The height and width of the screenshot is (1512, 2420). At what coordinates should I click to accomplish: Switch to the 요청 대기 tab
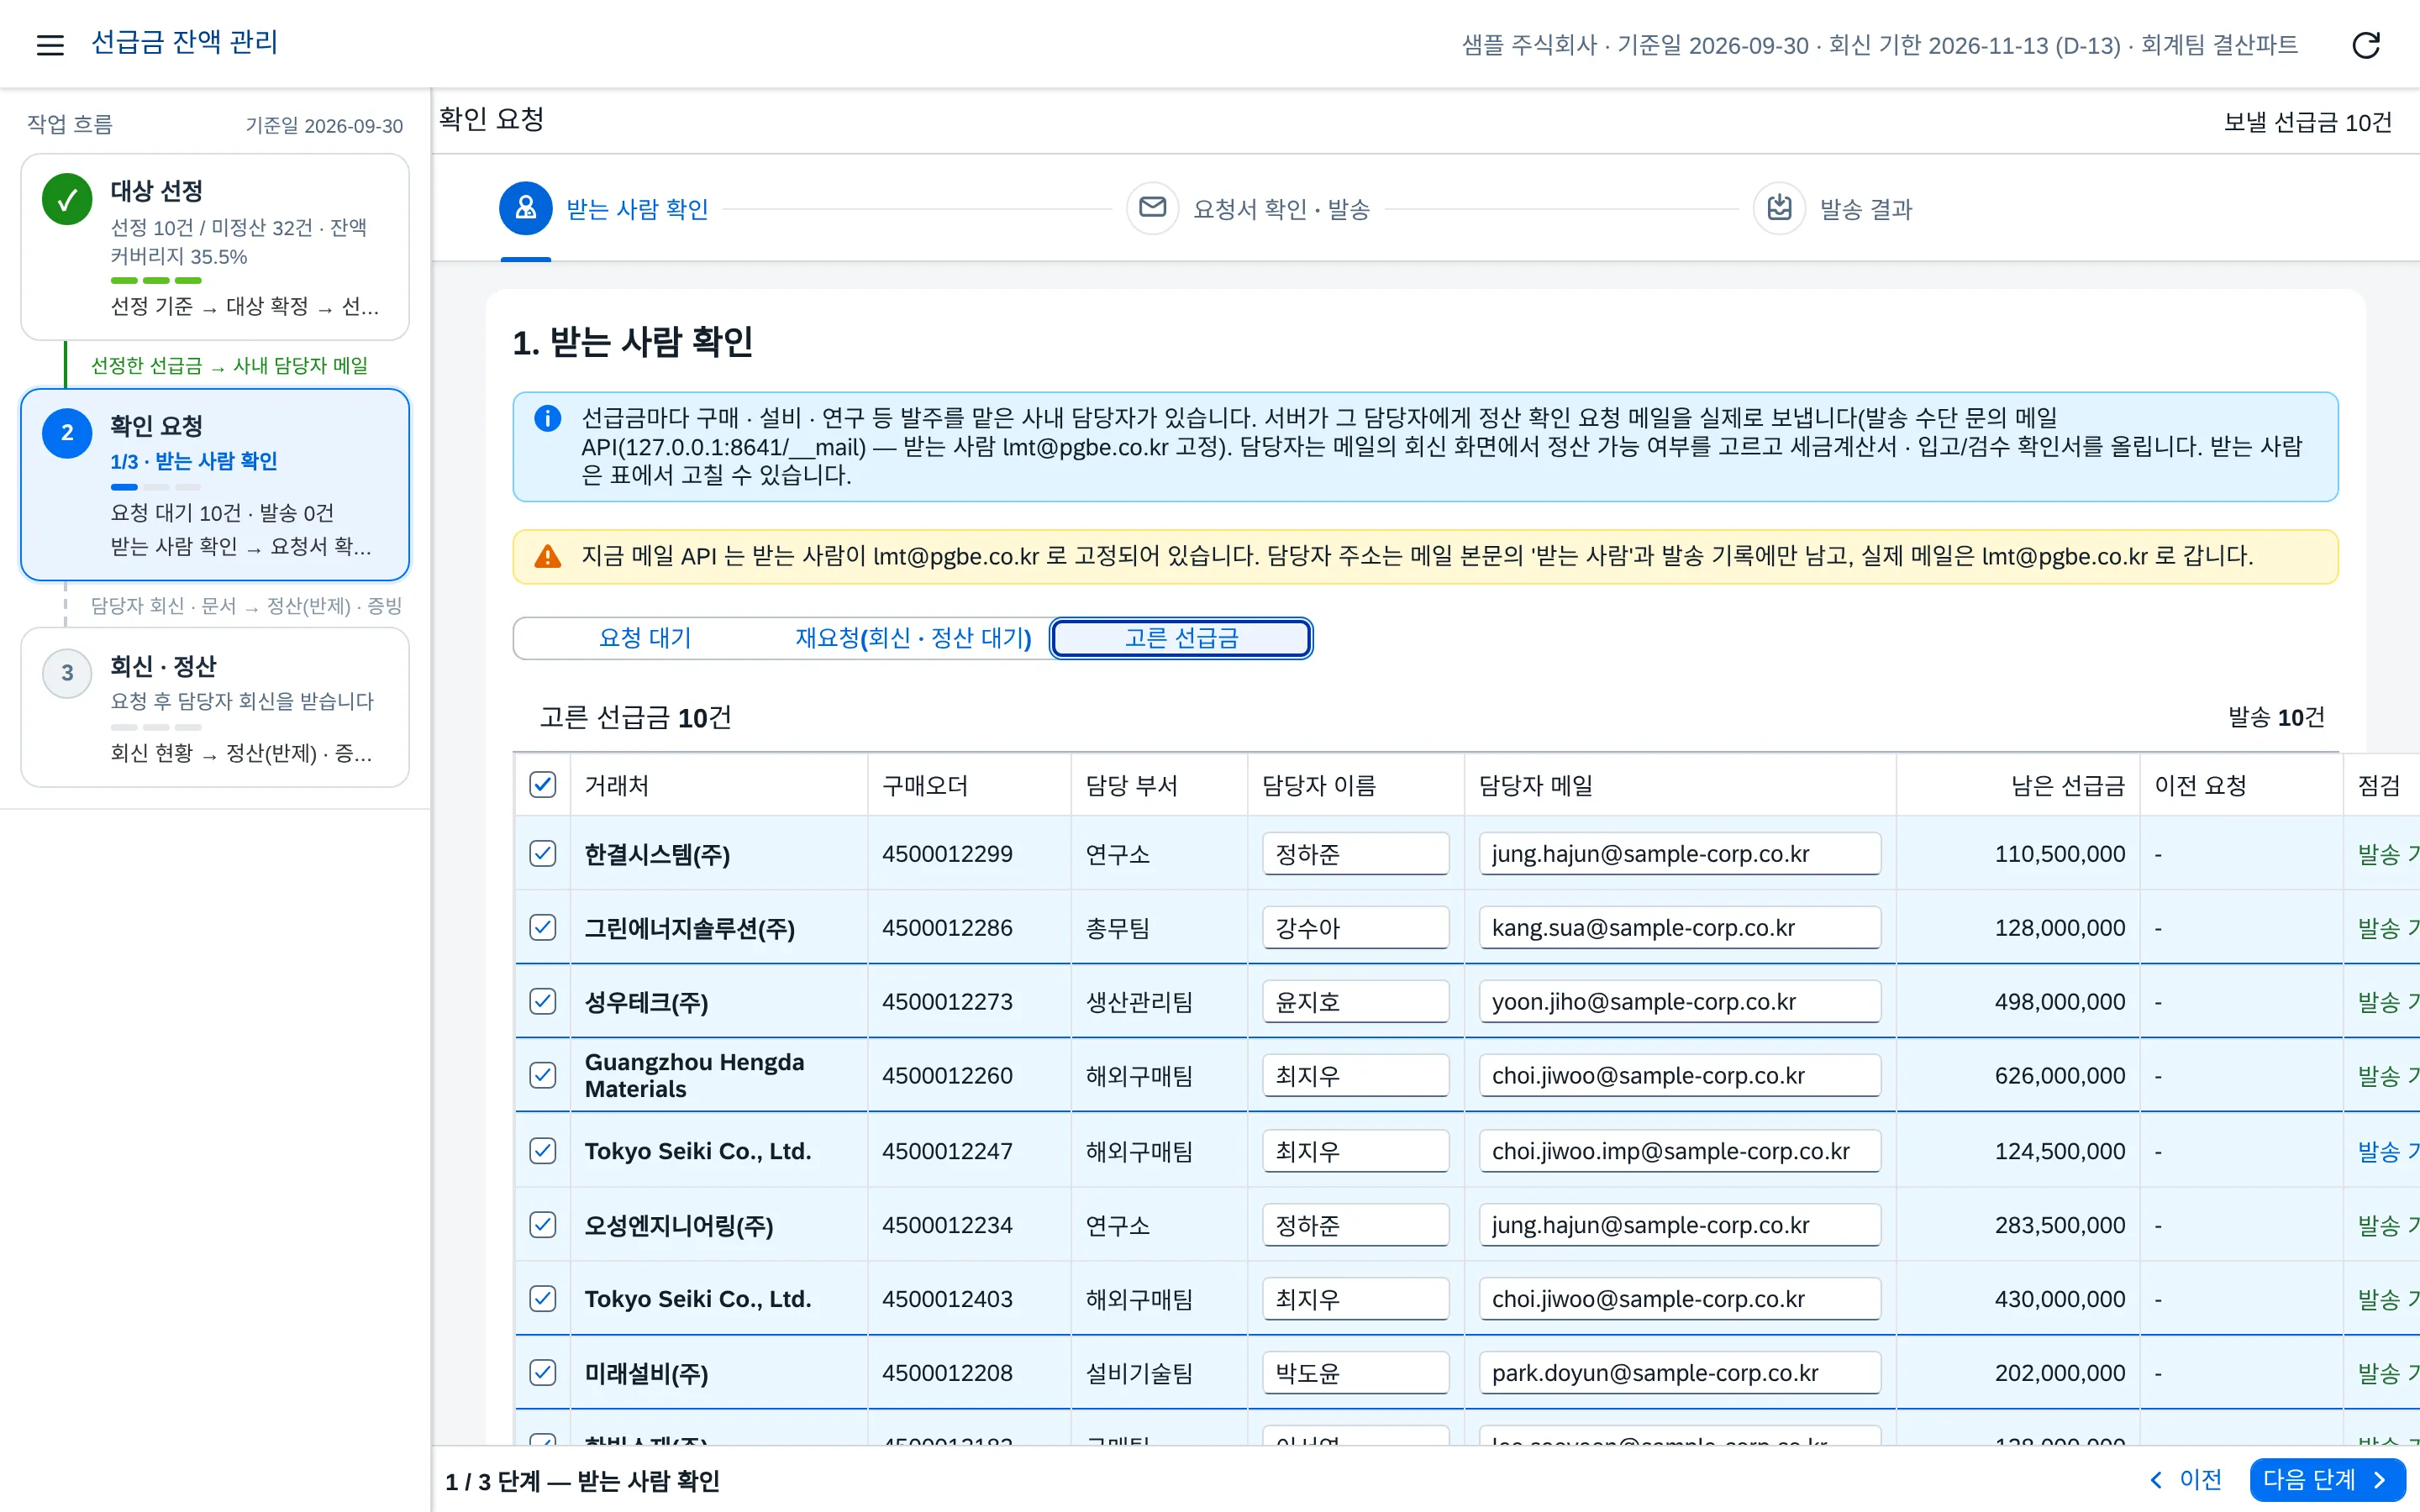tap(645, 638)
